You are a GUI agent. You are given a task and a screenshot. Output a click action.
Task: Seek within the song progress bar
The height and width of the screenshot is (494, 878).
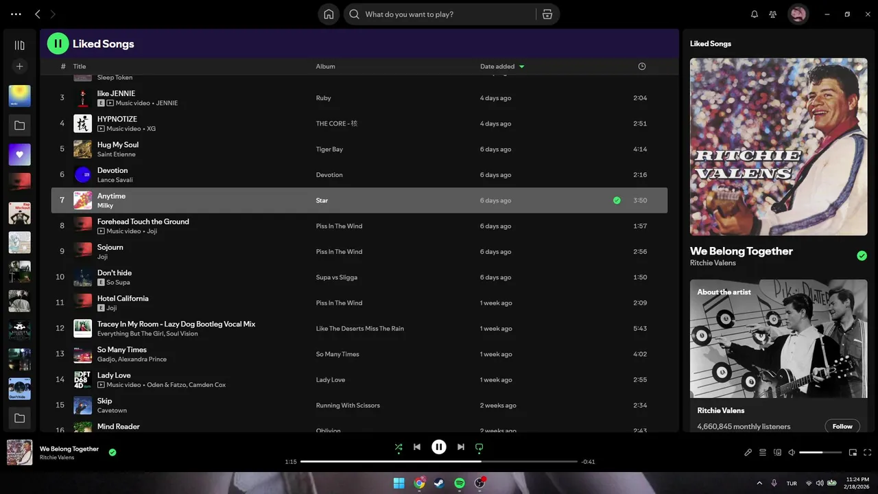coord(439,462)
